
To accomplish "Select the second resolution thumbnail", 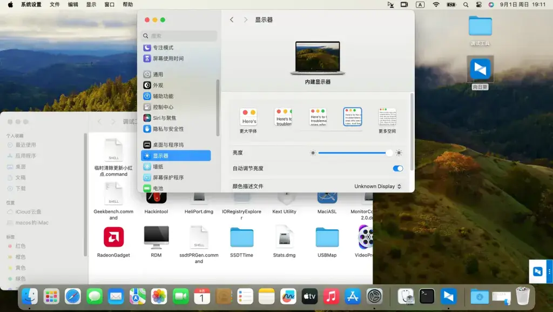I will coord(283,117).
